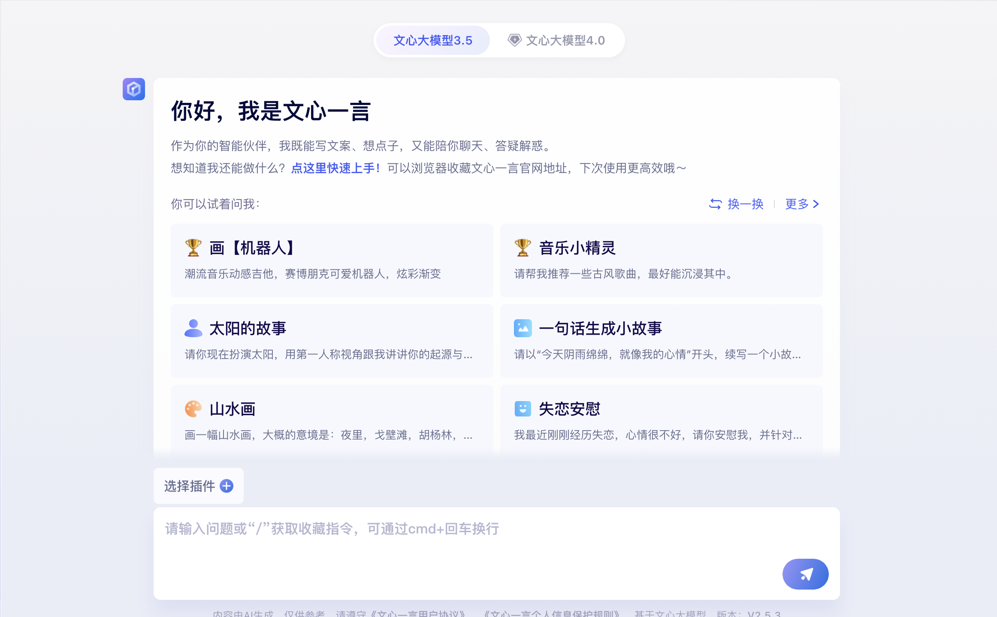This screenshot has height=617, width=997.
Task: Click the trophy icon beside 画【机器人】
Action: pos(193,248)
